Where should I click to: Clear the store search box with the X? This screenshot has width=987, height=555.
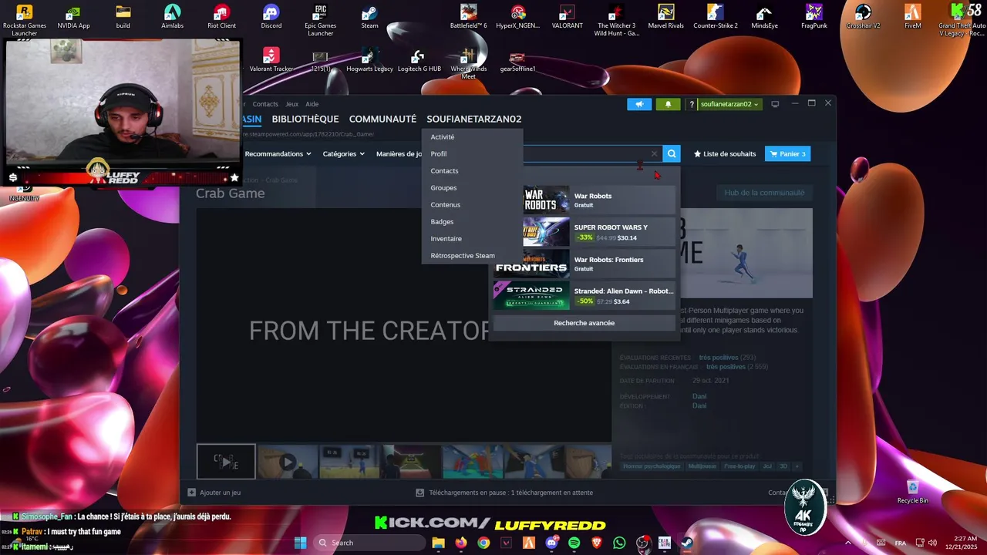click(654, 153)
